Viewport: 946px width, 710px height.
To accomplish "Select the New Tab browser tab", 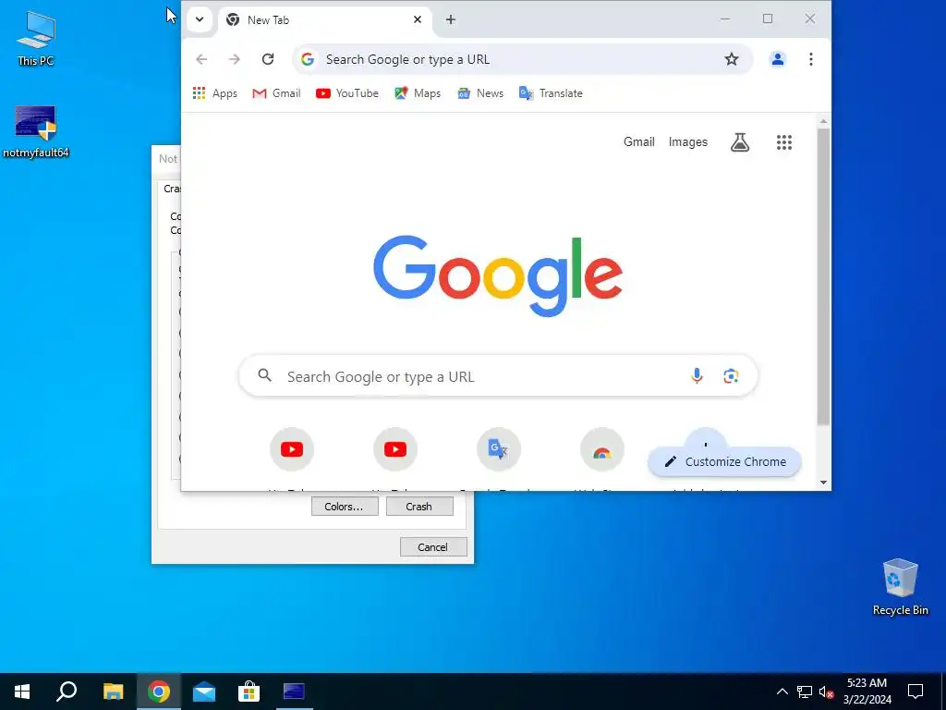I will tap(325, 20).
